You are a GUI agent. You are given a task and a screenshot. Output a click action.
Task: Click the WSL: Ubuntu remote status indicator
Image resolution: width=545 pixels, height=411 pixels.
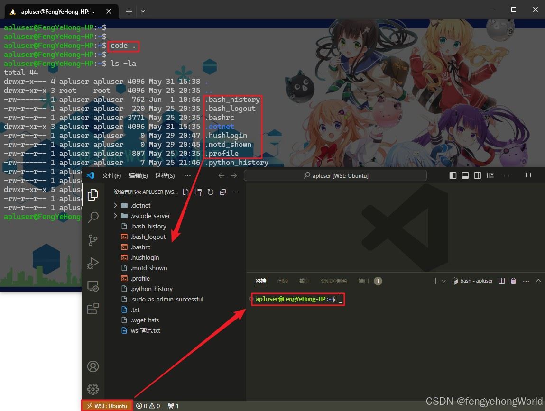107,406
